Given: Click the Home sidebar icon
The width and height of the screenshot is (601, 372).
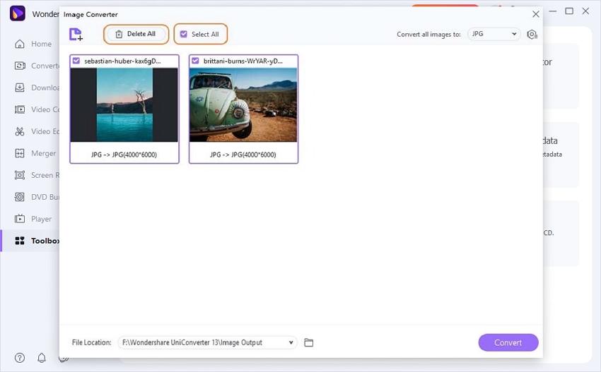Looking at the screenshot, I should click(20, 44).
